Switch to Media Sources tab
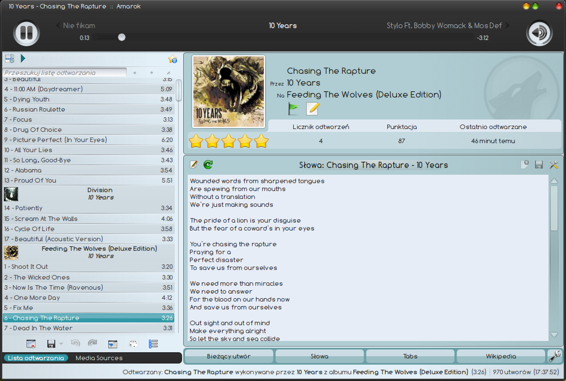The image size is (566, 381). tap(99, 358)
